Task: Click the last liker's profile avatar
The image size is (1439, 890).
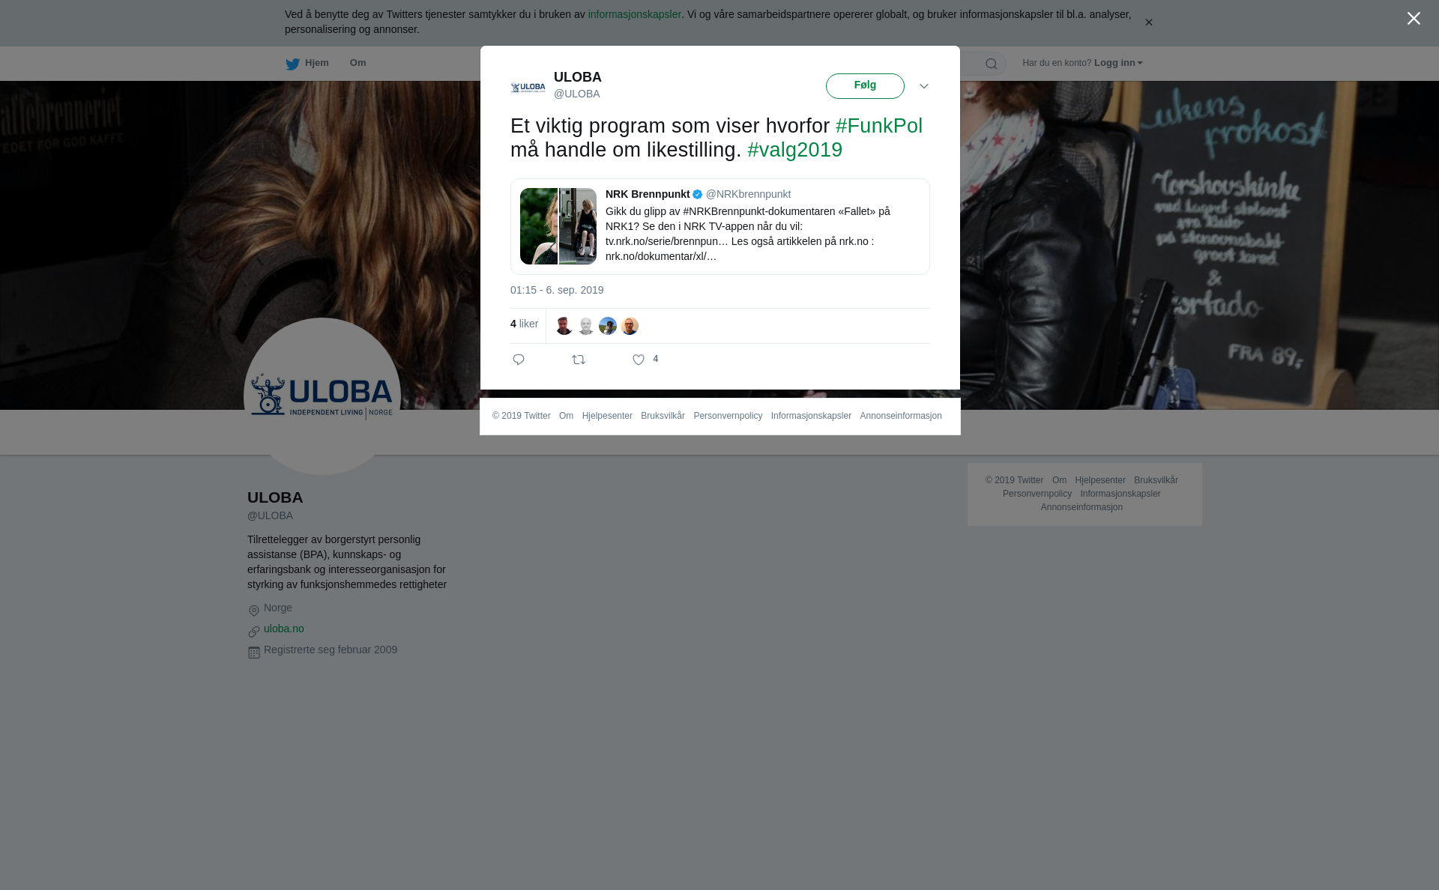Action: [630, 326]
